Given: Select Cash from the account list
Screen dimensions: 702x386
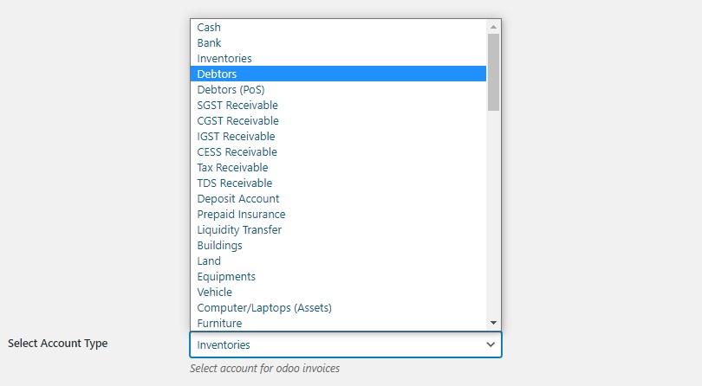Looking at the screenshot, I should coord(339,28).
